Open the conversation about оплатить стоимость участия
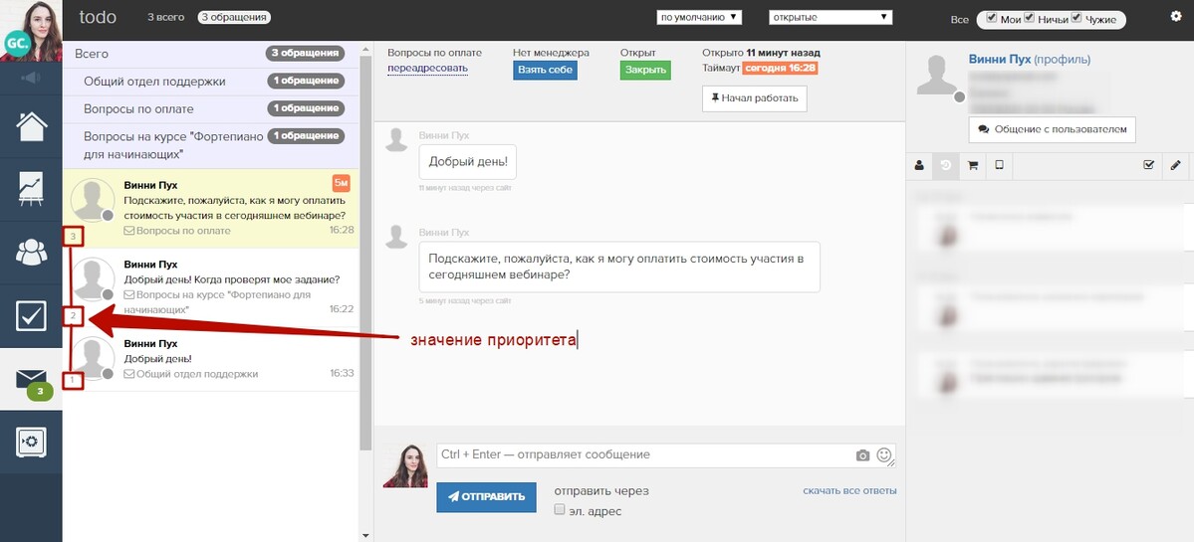The image size is (1194, 542). (x=210, y=208)
